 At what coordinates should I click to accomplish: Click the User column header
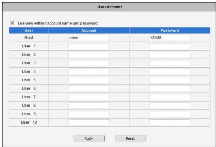tap(29, 30)
